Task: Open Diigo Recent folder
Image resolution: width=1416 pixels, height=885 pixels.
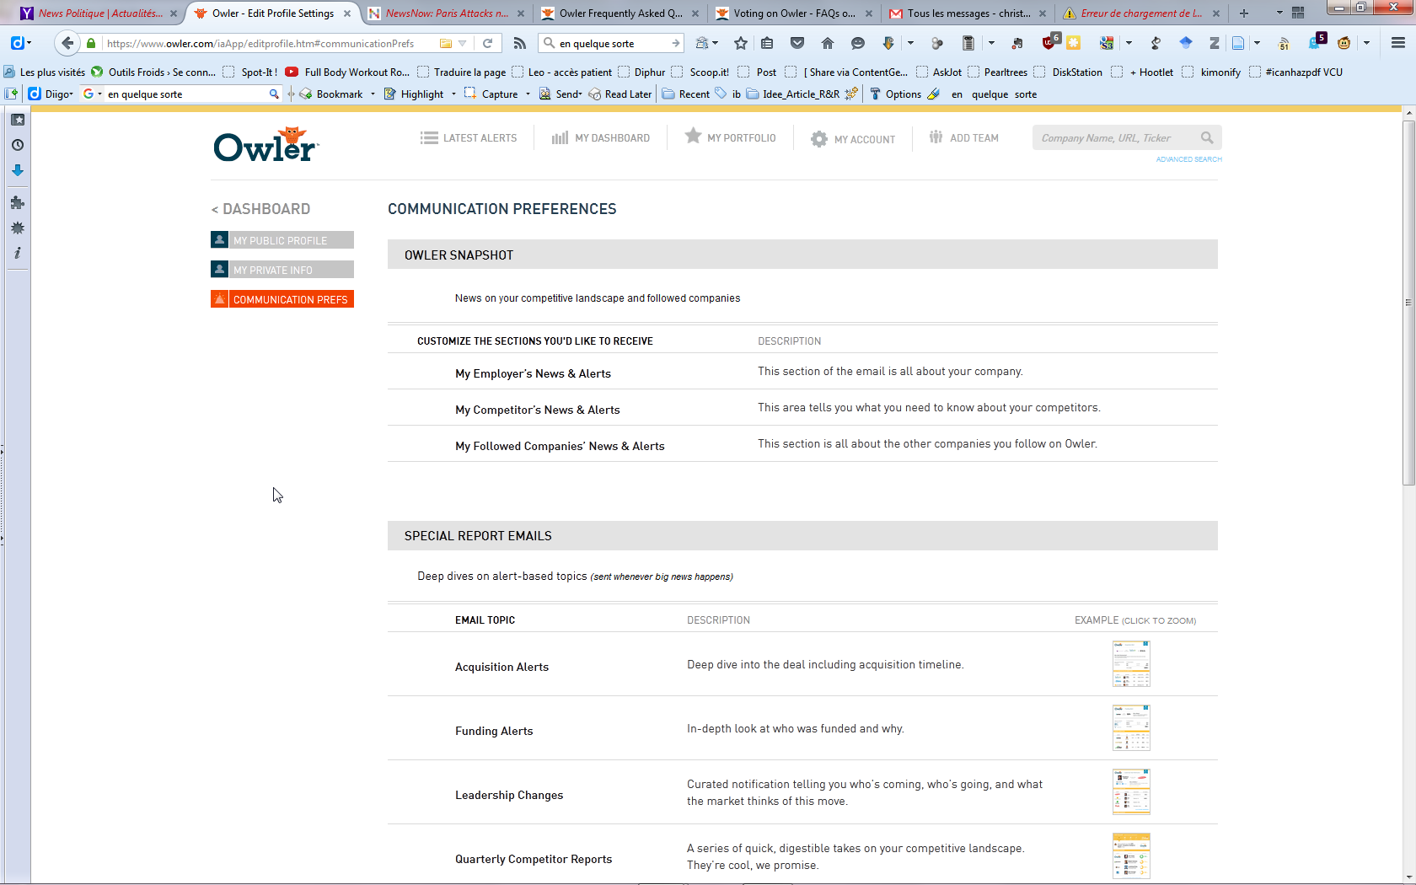Action: pos(685,94)
